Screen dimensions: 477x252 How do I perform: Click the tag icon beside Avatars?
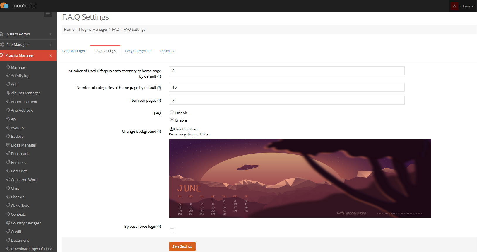click(8, 127)
